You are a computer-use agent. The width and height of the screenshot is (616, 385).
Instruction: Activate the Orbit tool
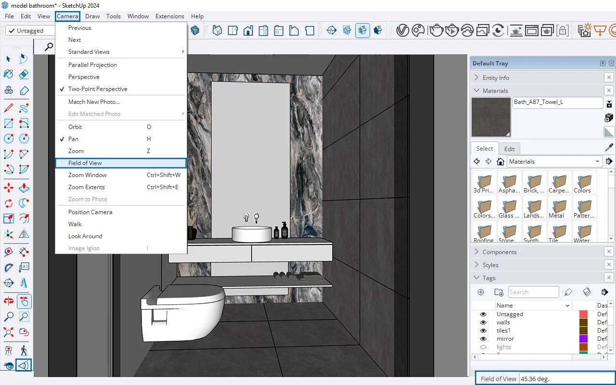pos(9,300)
